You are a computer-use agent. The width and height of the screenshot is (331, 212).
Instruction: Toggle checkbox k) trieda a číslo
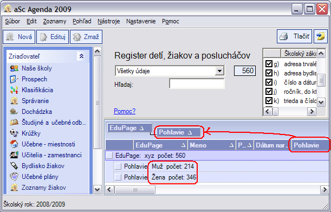[269, 101]
